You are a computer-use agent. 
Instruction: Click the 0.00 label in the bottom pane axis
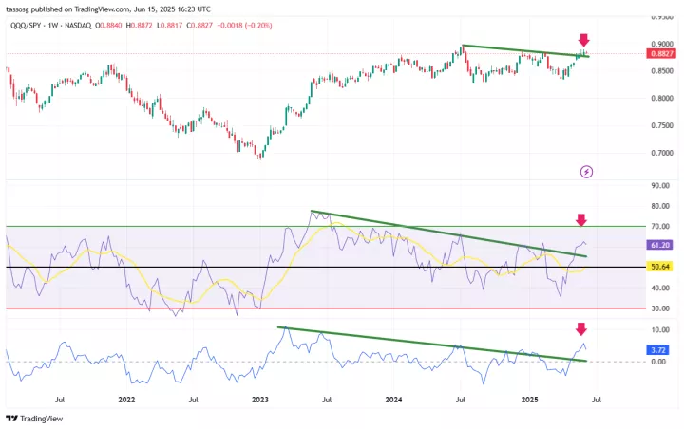coord(657,362)
